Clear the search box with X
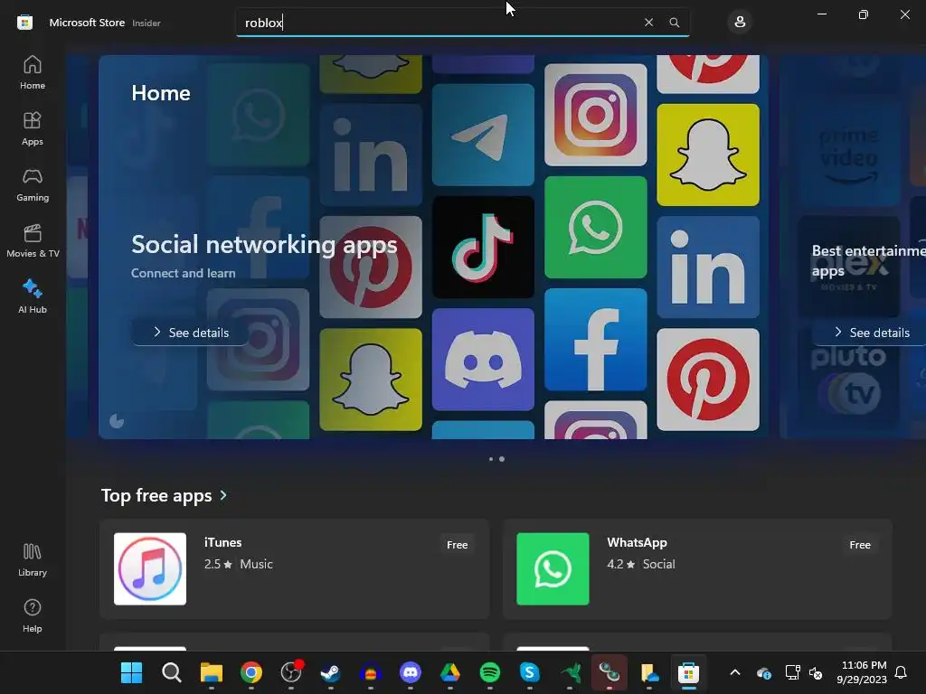The height and width of the screenshot is (694, 926). (648, 23)
